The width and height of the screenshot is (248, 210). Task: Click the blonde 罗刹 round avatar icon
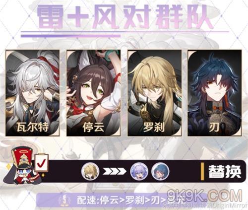[90, 171]
